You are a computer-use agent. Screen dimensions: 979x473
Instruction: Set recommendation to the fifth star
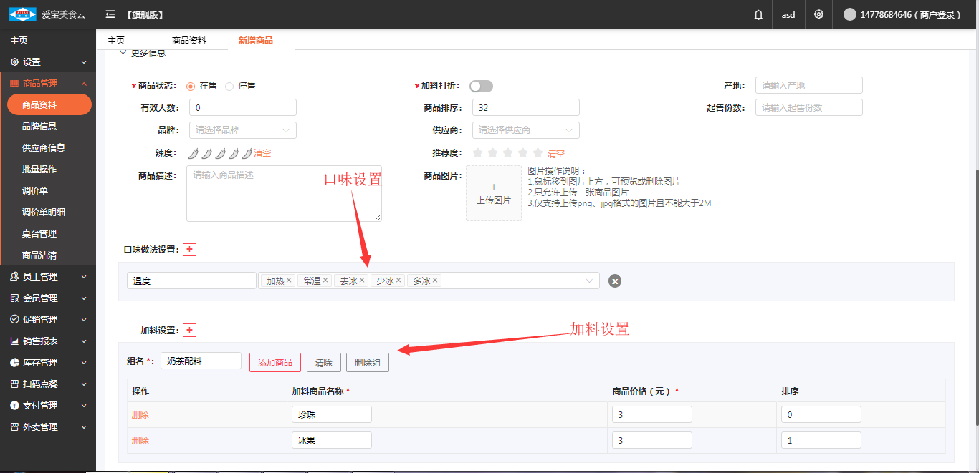click(x=538, y=153)
